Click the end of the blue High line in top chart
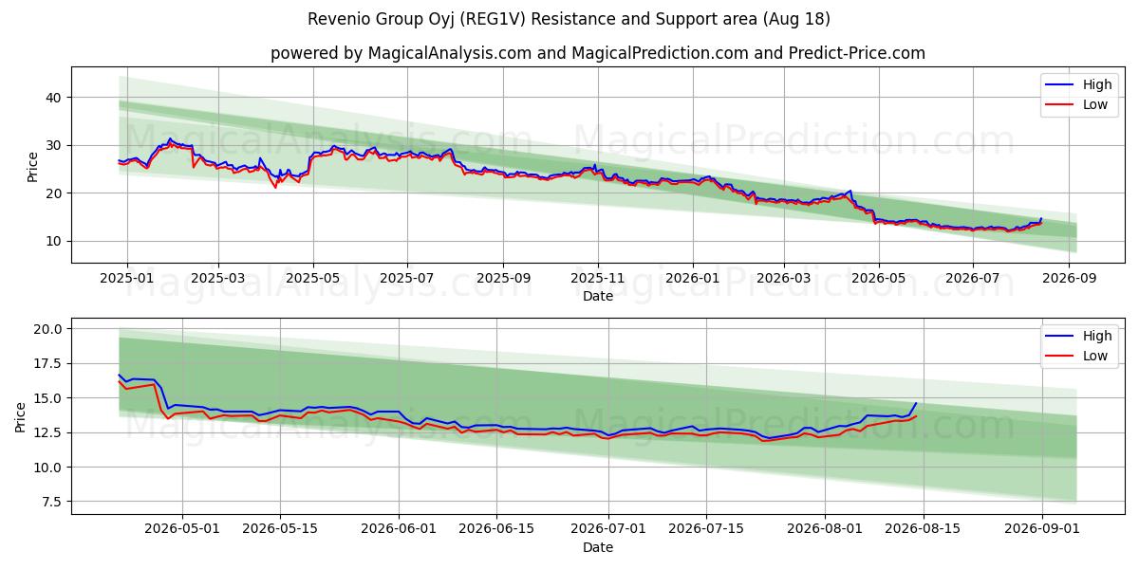Screen dimensions: 1139x569 [1041, 219]
